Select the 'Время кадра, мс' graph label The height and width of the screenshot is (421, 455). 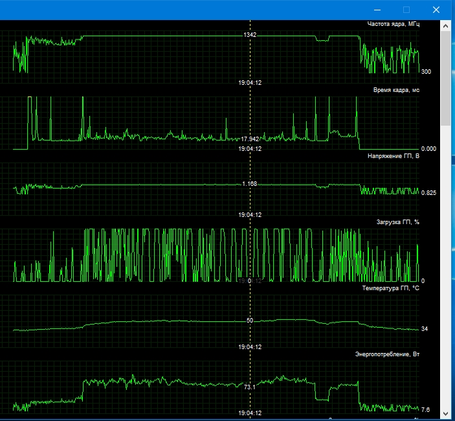pyautogui.click(x=396, y=90)
